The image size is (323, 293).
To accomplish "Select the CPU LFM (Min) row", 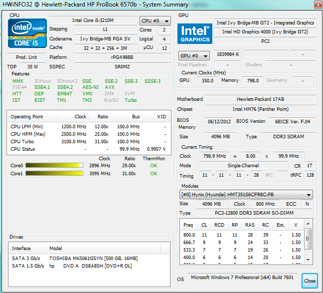I will [x=89, y=126].
